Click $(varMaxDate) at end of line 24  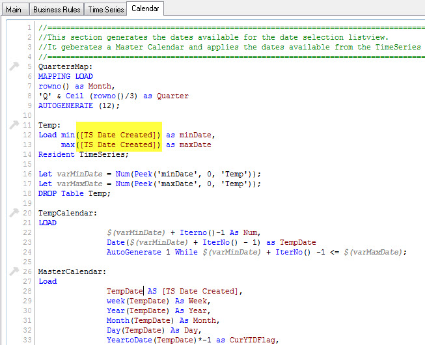click(373, 252)
